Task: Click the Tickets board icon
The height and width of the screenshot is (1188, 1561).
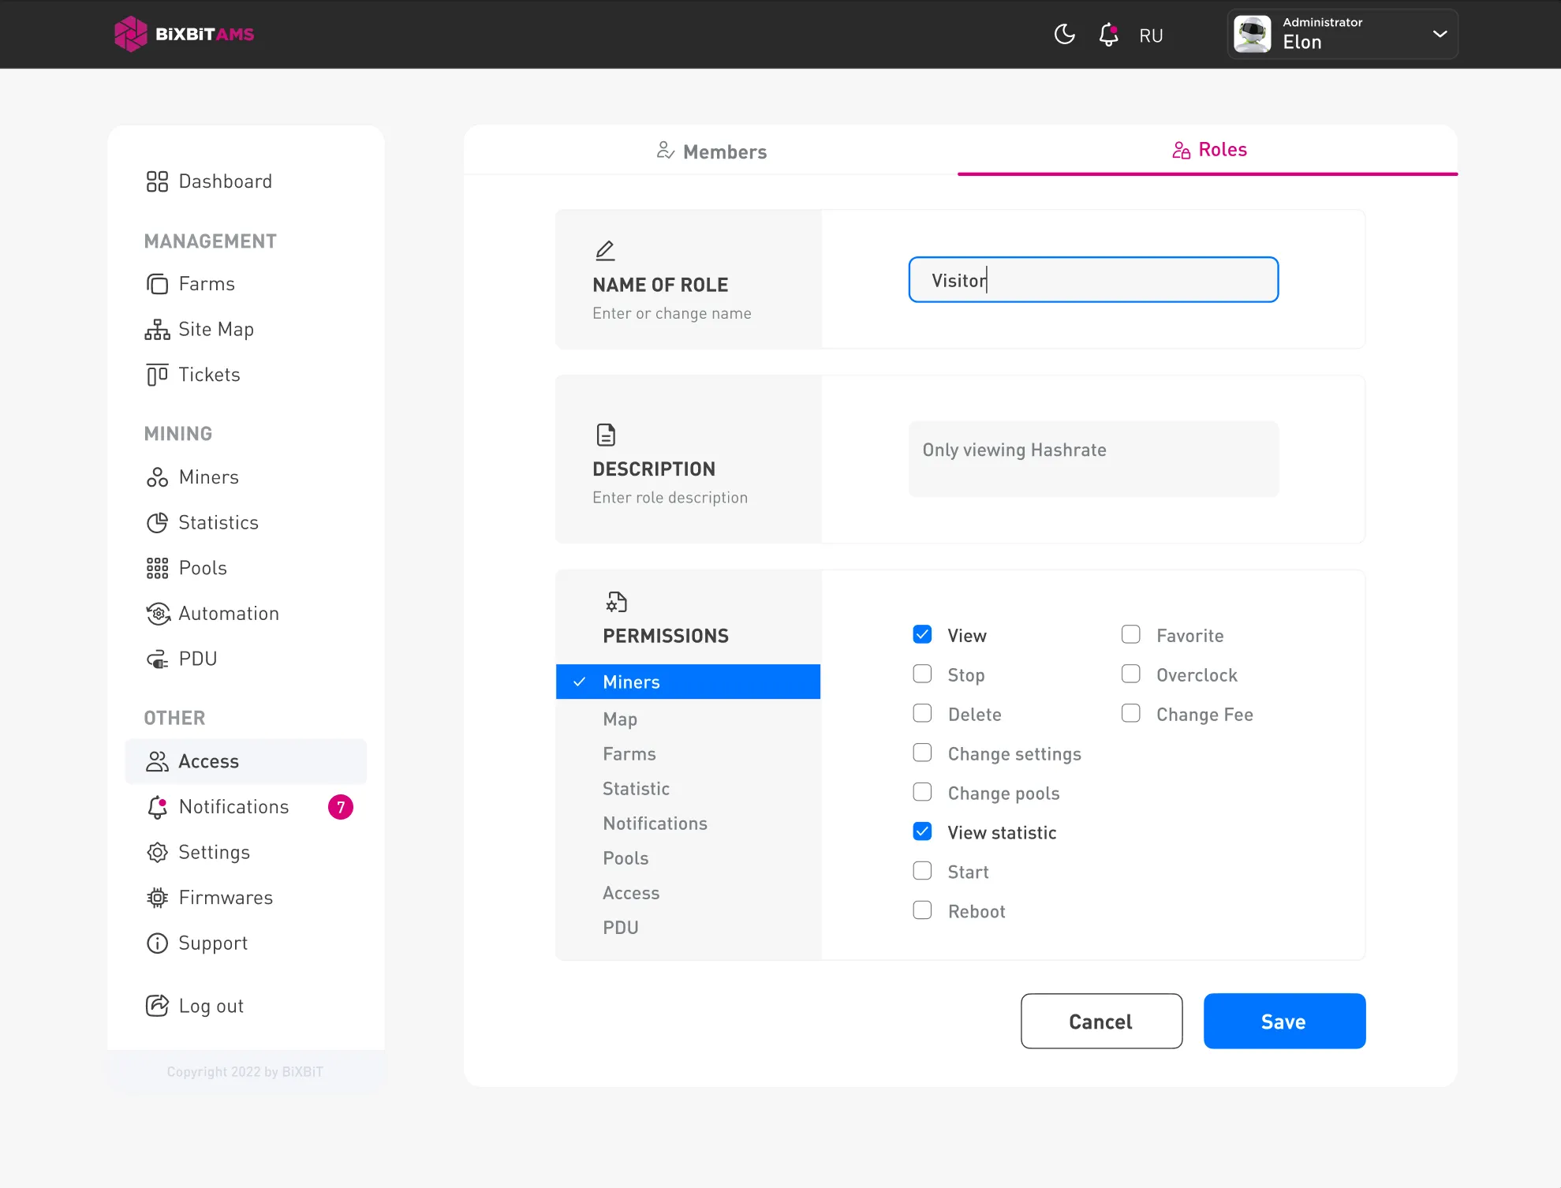Action: point(157,375)
